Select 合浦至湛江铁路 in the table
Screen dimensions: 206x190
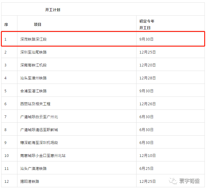33,91
